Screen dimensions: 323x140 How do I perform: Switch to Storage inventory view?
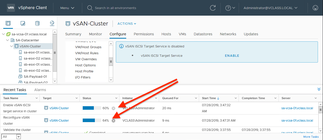[x=37, y=23]
